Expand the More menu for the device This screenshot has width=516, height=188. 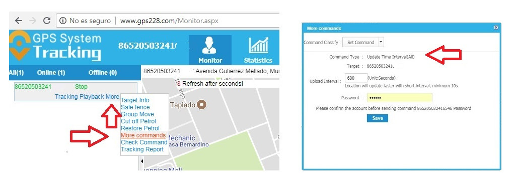112,97
